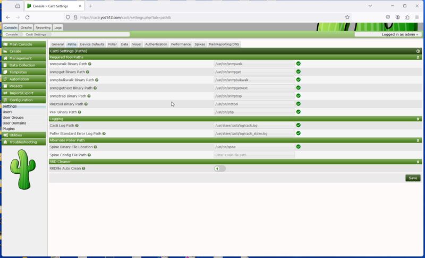Image resolution: width=425 pixels, height=258 pixels.
Task: Open browser extensions icon
Action: click(407, 17)
